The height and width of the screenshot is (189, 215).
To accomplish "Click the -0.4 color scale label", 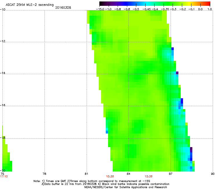I will coord(155,9).
